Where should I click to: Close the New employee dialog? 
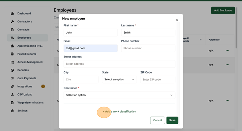click(x=177, y=20)
